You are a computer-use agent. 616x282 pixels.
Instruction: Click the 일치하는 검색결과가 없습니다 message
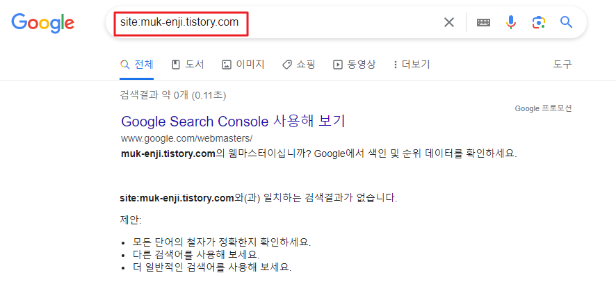259,198
